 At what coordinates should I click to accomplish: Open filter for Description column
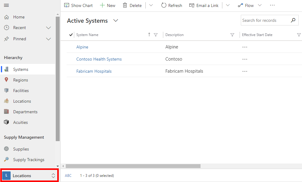click(x=232, y=35)
